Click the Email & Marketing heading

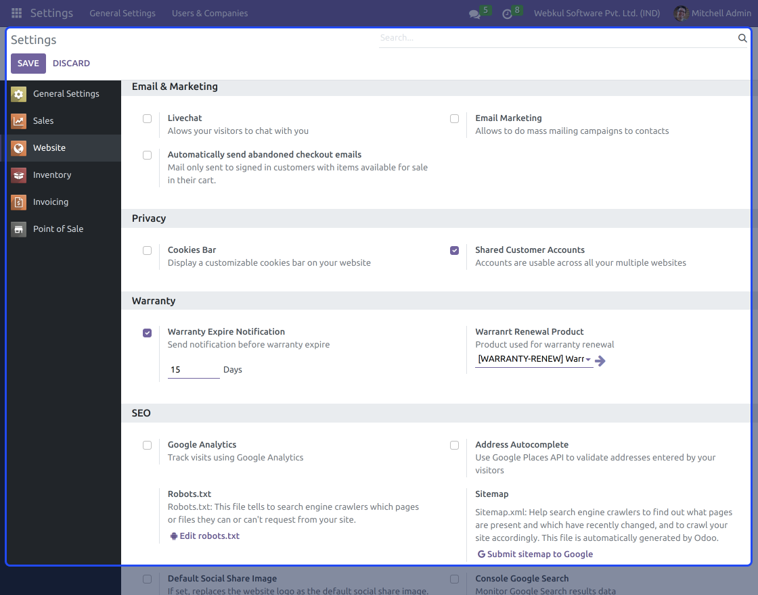(x=175, y=87)
